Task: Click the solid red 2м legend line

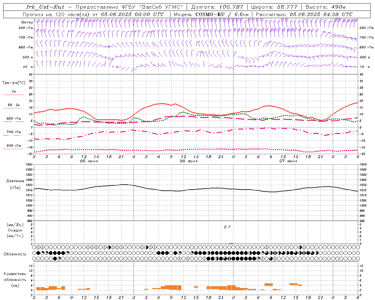Action: tap(13, 95)
